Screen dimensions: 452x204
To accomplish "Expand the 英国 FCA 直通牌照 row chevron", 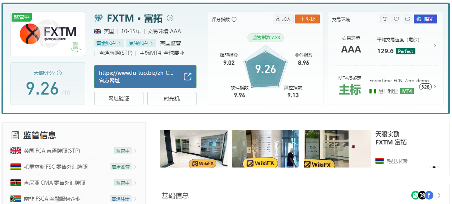I will [x=135, y=151].
